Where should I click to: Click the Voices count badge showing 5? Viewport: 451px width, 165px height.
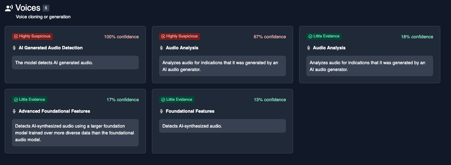click(x=46, y=8)
